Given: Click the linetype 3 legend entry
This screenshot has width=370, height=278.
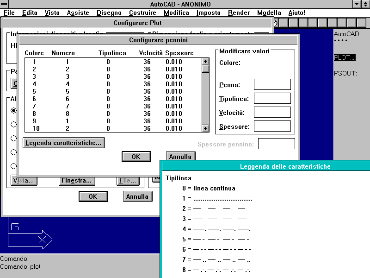Looking at the screenshot, I should coord(215,219).
